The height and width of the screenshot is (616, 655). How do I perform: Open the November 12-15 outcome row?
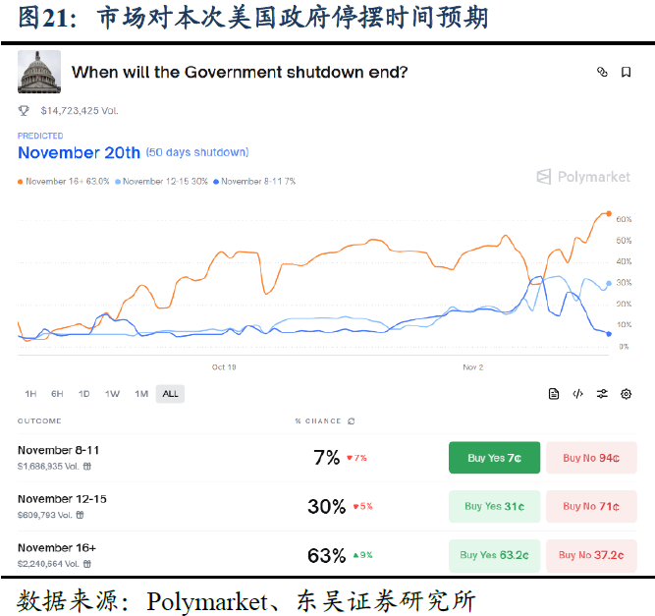62,499
